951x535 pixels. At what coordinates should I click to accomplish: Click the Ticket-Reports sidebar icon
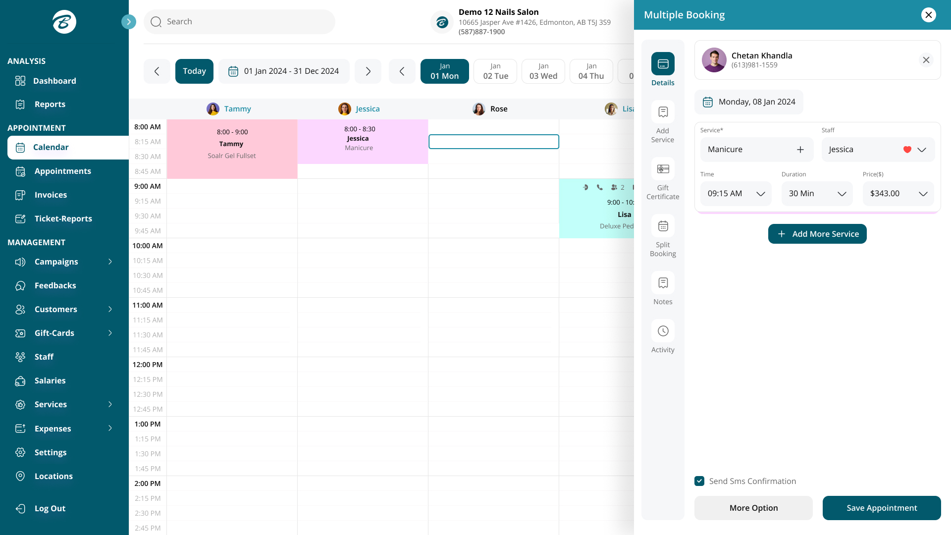[x=20, y=218]
